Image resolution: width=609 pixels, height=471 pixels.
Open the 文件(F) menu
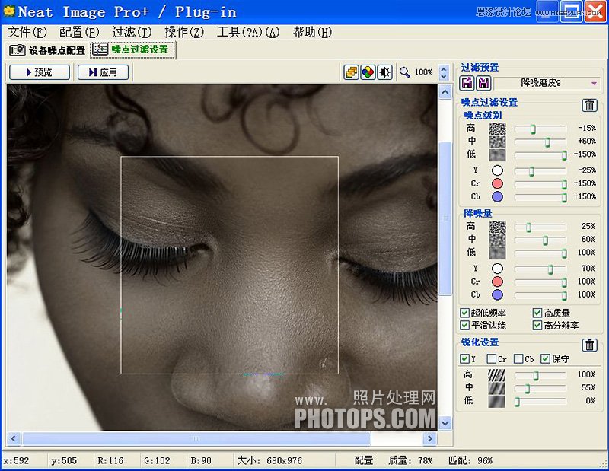(x=27, y=32)
